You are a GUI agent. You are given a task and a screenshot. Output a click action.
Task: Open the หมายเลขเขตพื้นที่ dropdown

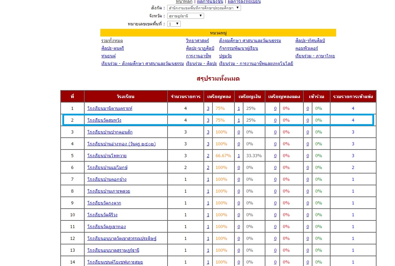(173, 24)
